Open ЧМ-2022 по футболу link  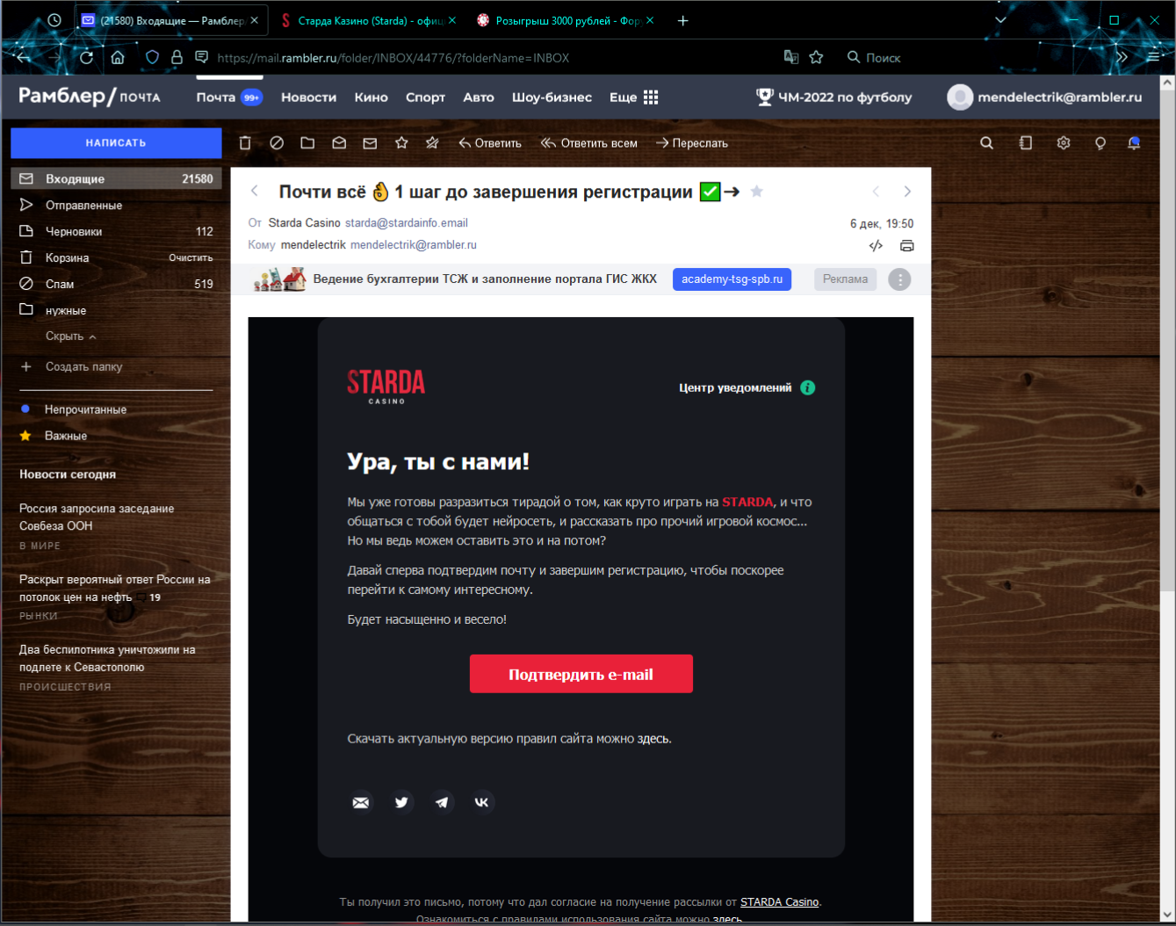pyautogui.click(x=834, y=98)
